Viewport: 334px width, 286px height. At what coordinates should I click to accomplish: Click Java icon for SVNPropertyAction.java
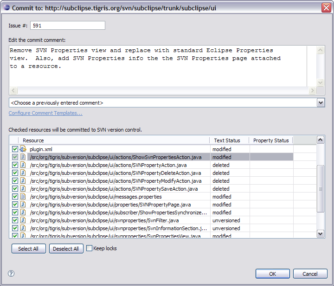click(x=23, y=165)
